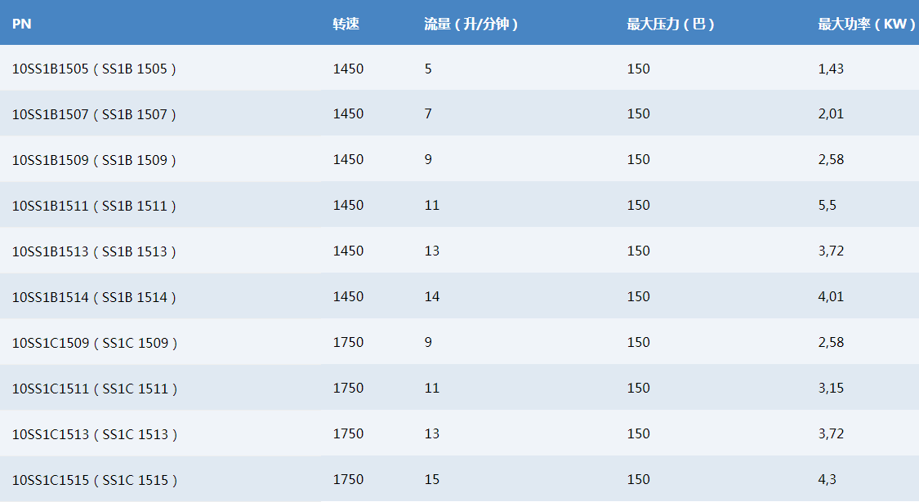Click the 转速 column header
Image resolution: width=919 pixels, height=502 pixels.
click(346, 24)
